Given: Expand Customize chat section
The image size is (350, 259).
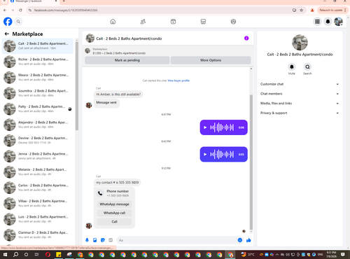Looking at the screenshot, I should coord(300,84).
